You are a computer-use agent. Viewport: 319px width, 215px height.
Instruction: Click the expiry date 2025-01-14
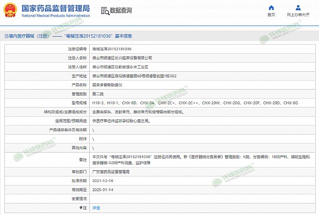(x=102, y=190)
